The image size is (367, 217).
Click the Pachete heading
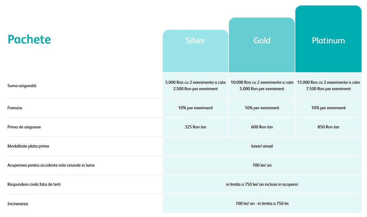(x=29, y=39)
